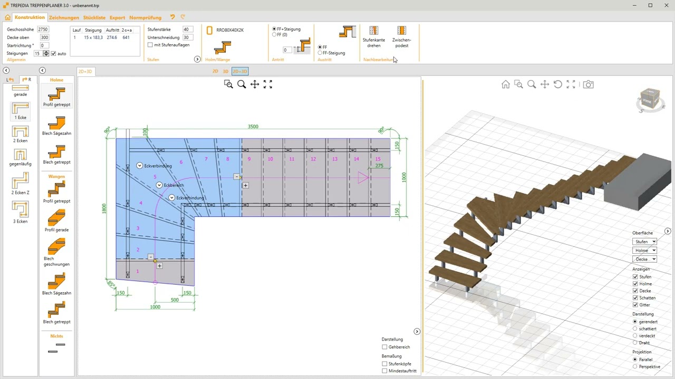Viewport: 675px width, 379px height.
Task: Enable Stufenköpfe dimensioning checkbox
Action: pos(384,364)
